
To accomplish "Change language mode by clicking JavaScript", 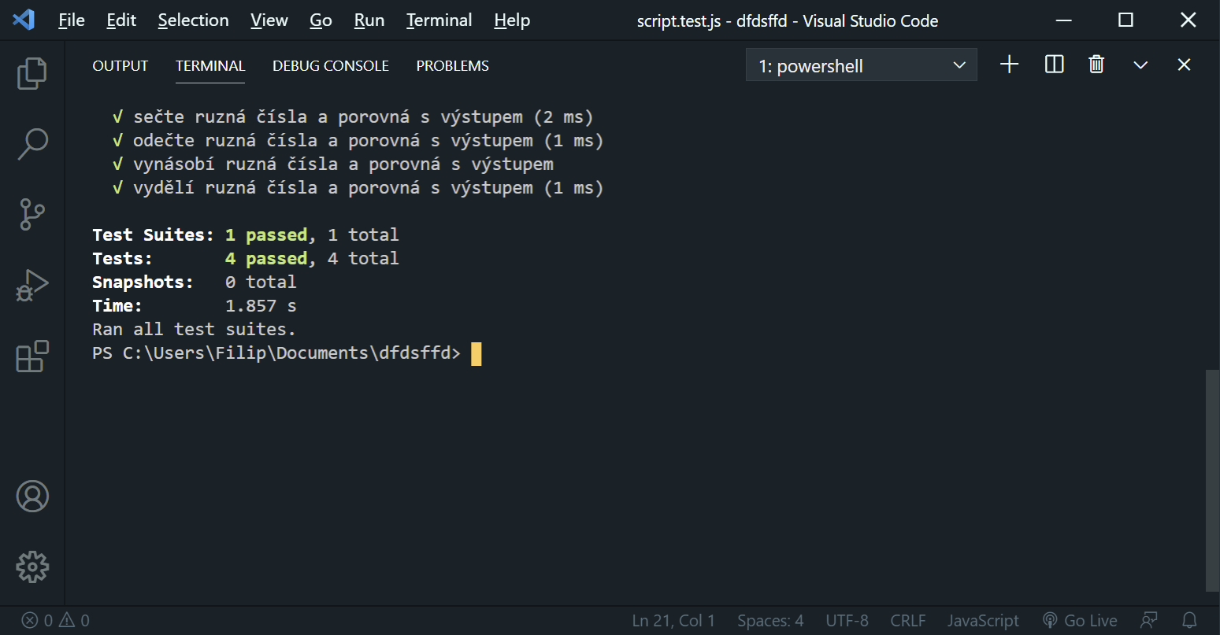I will tap(983, 620).
